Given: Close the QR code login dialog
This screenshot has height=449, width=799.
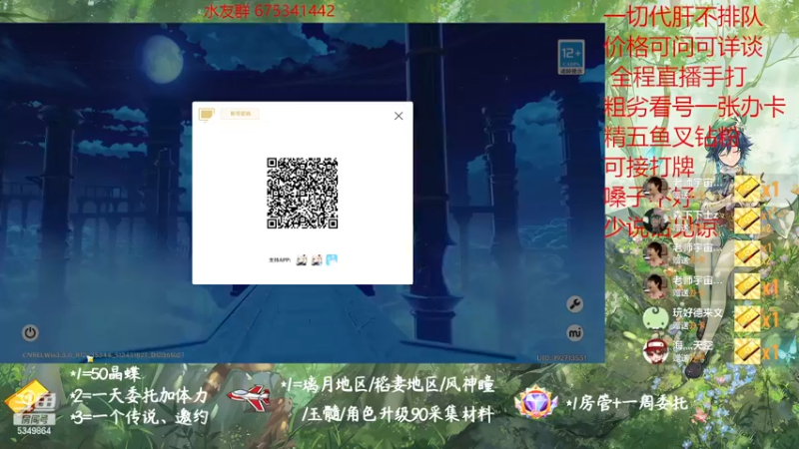Looking at the screenshot, I should [x=399, y=116].
